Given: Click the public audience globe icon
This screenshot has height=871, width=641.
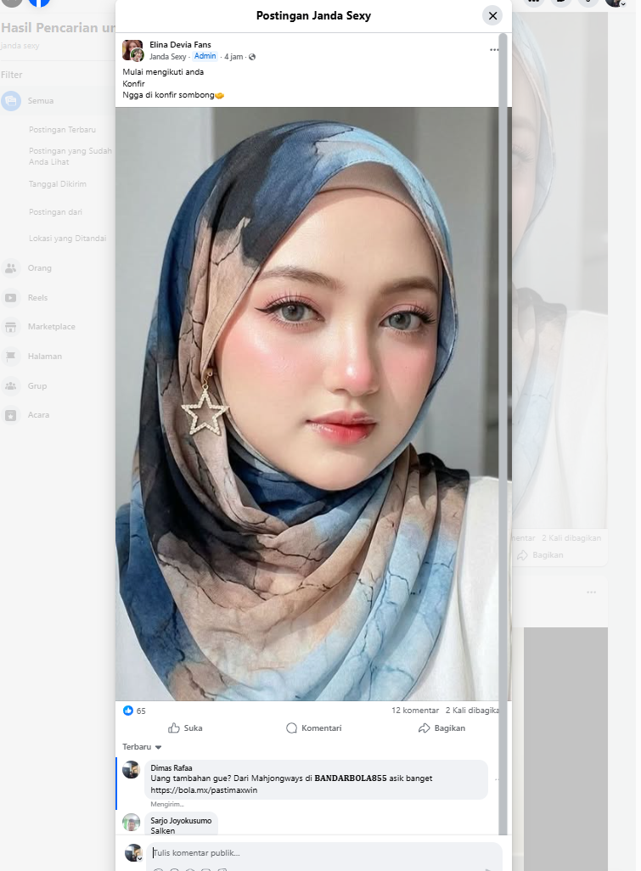Looking at the screenshot, I should [x=252, y=57].
